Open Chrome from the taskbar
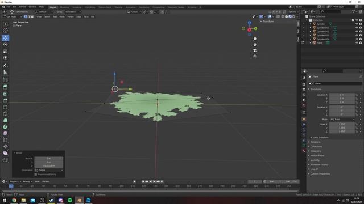Image resolution: width=364 pixels, height=204 pixels. pos(14,200)
